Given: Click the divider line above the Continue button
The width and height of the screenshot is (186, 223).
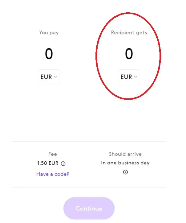Looking at the screenshot, I should tap(89, 187).
